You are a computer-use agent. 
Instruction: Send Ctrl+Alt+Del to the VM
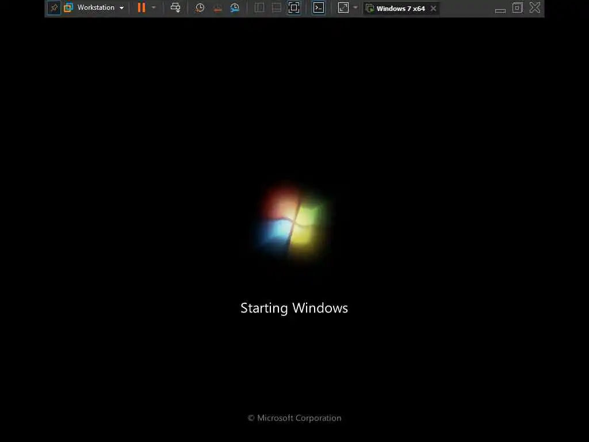[175, 7]
